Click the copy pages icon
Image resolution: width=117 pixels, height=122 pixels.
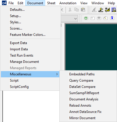(x=76, y=10)
